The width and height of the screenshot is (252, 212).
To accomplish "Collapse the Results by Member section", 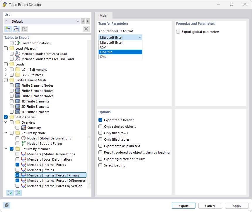I will point(6,149).
